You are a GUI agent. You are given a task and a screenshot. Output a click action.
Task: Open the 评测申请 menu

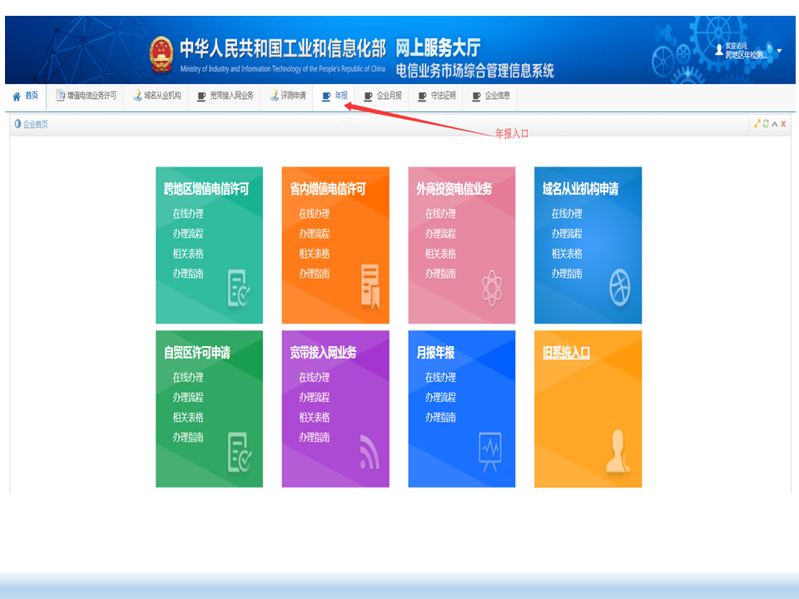pos(288,96)
